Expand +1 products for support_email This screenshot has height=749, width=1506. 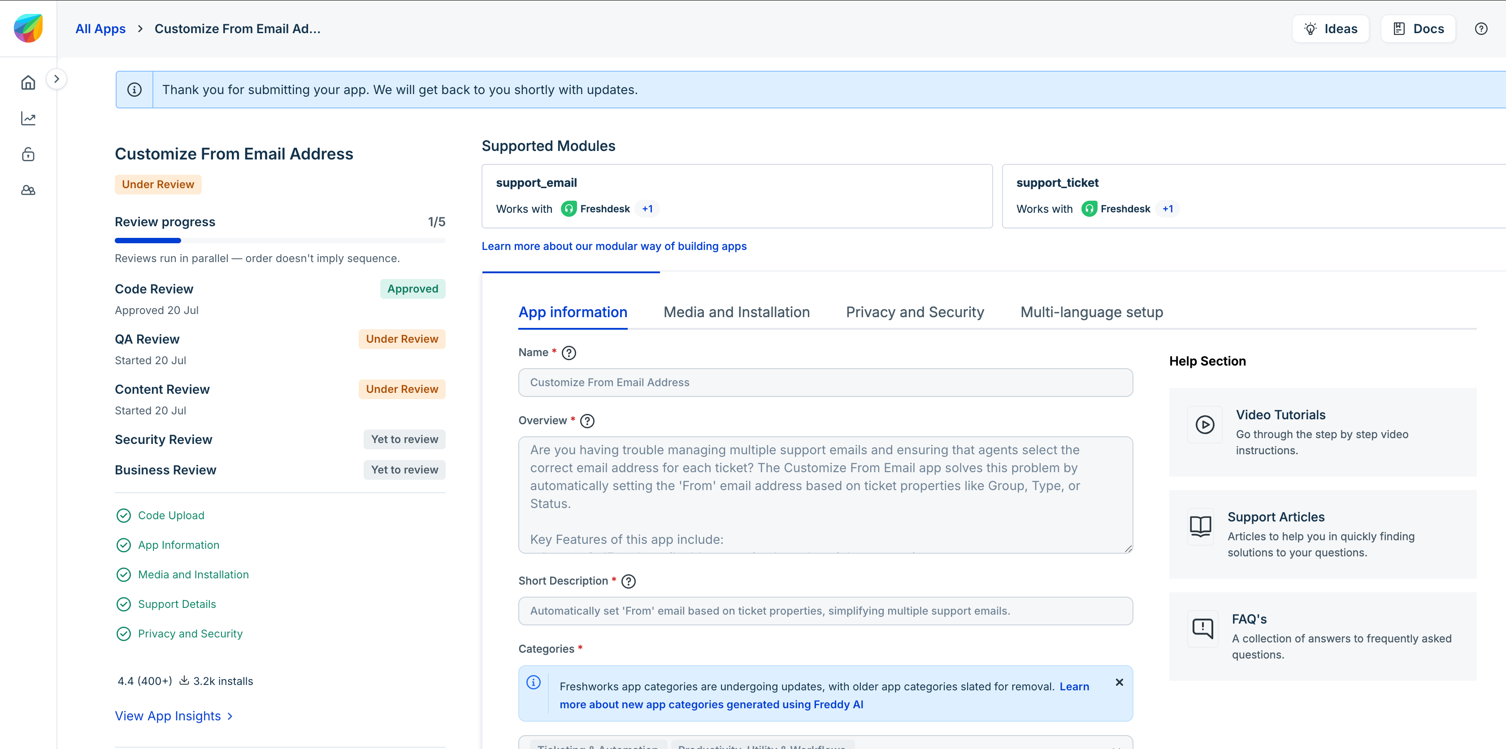click(x=647, y=209)
